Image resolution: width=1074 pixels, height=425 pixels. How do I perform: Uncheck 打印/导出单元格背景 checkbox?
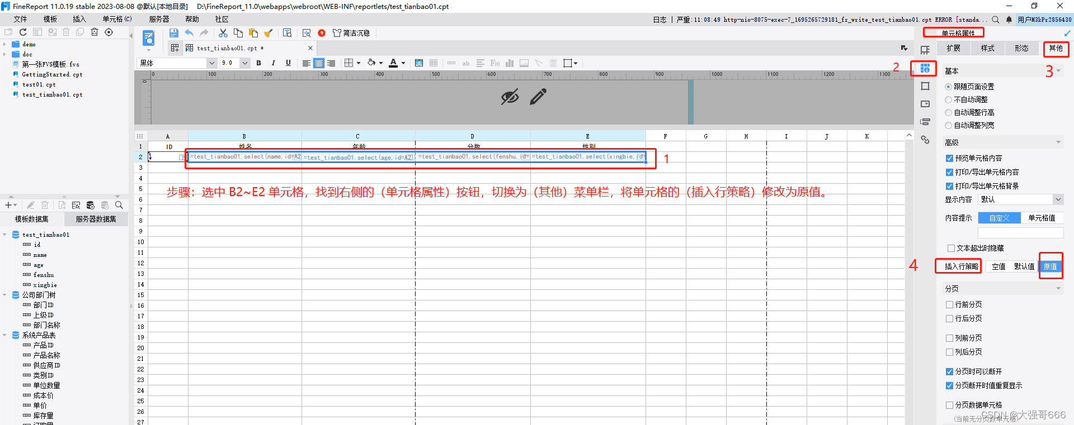[949, 186]
